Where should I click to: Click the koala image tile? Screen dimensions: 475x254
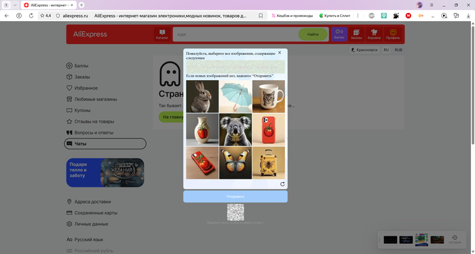point(235,130)
